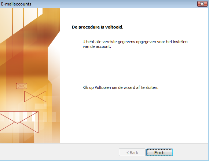
Task: Click the 'E-mailaccounts' title bar label
Action: [x=16, y=4]
